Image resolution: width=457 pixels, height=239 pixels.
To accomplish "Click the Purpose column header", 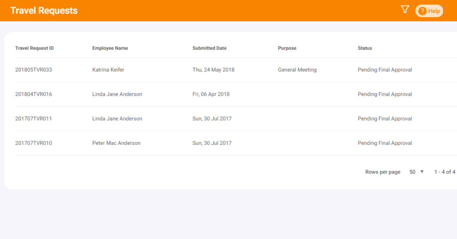I will pos(287,48).
